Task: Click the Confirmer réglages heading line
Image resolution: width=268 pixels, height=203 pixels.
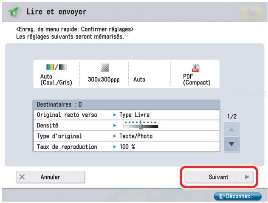Action: click(x=75, y=29)
